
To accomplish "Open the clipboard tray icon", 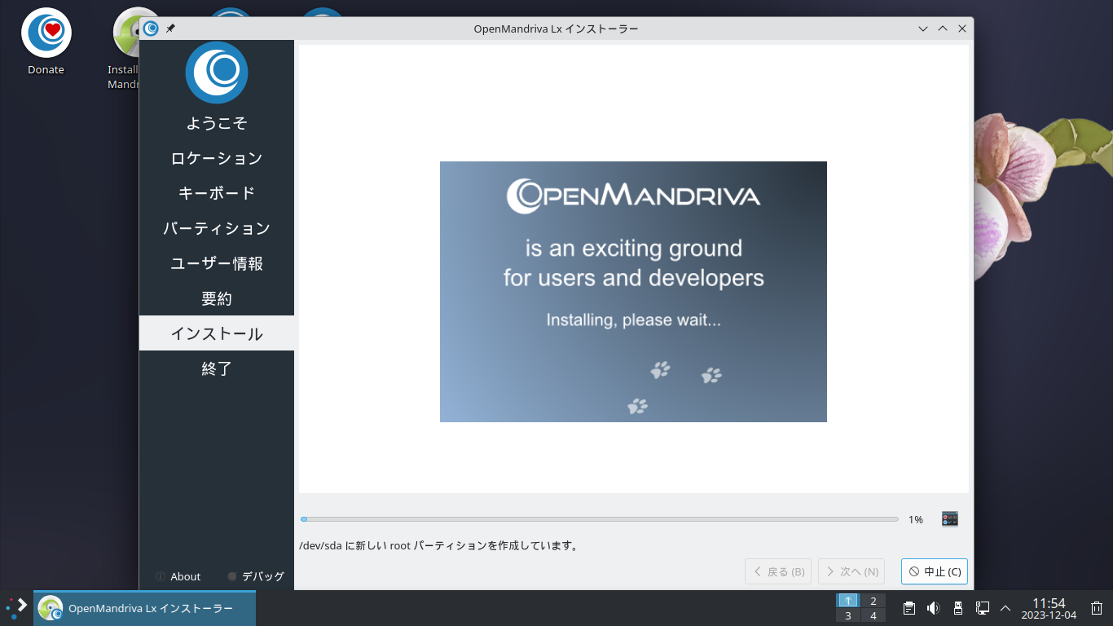I will (x=909, y=608).
